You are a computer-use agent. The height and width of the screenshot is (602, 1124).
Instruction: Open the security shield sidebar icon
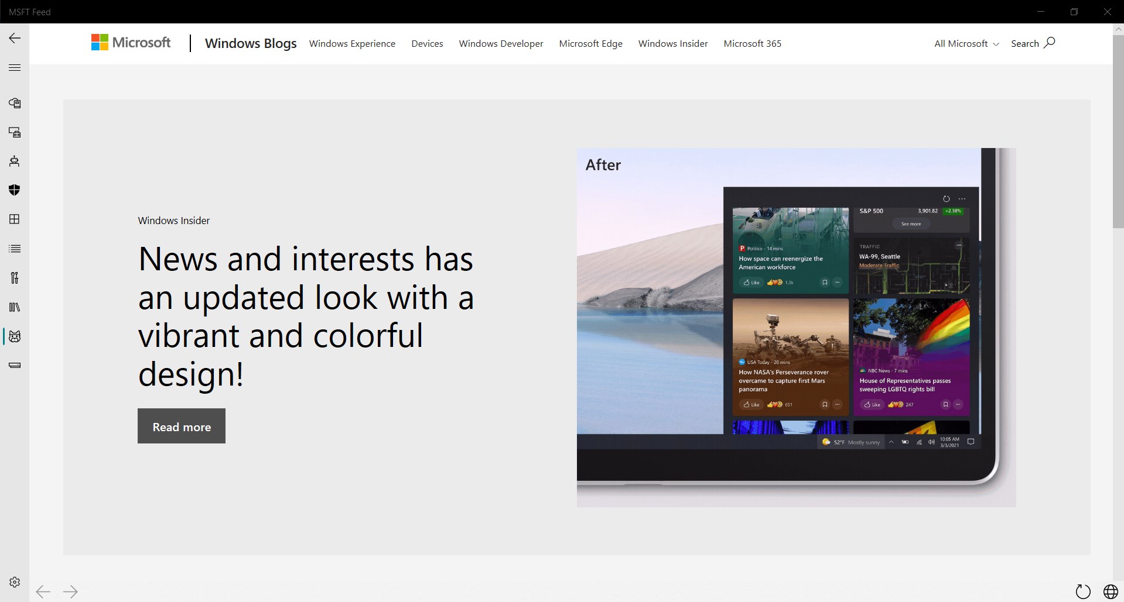point(15,190)
